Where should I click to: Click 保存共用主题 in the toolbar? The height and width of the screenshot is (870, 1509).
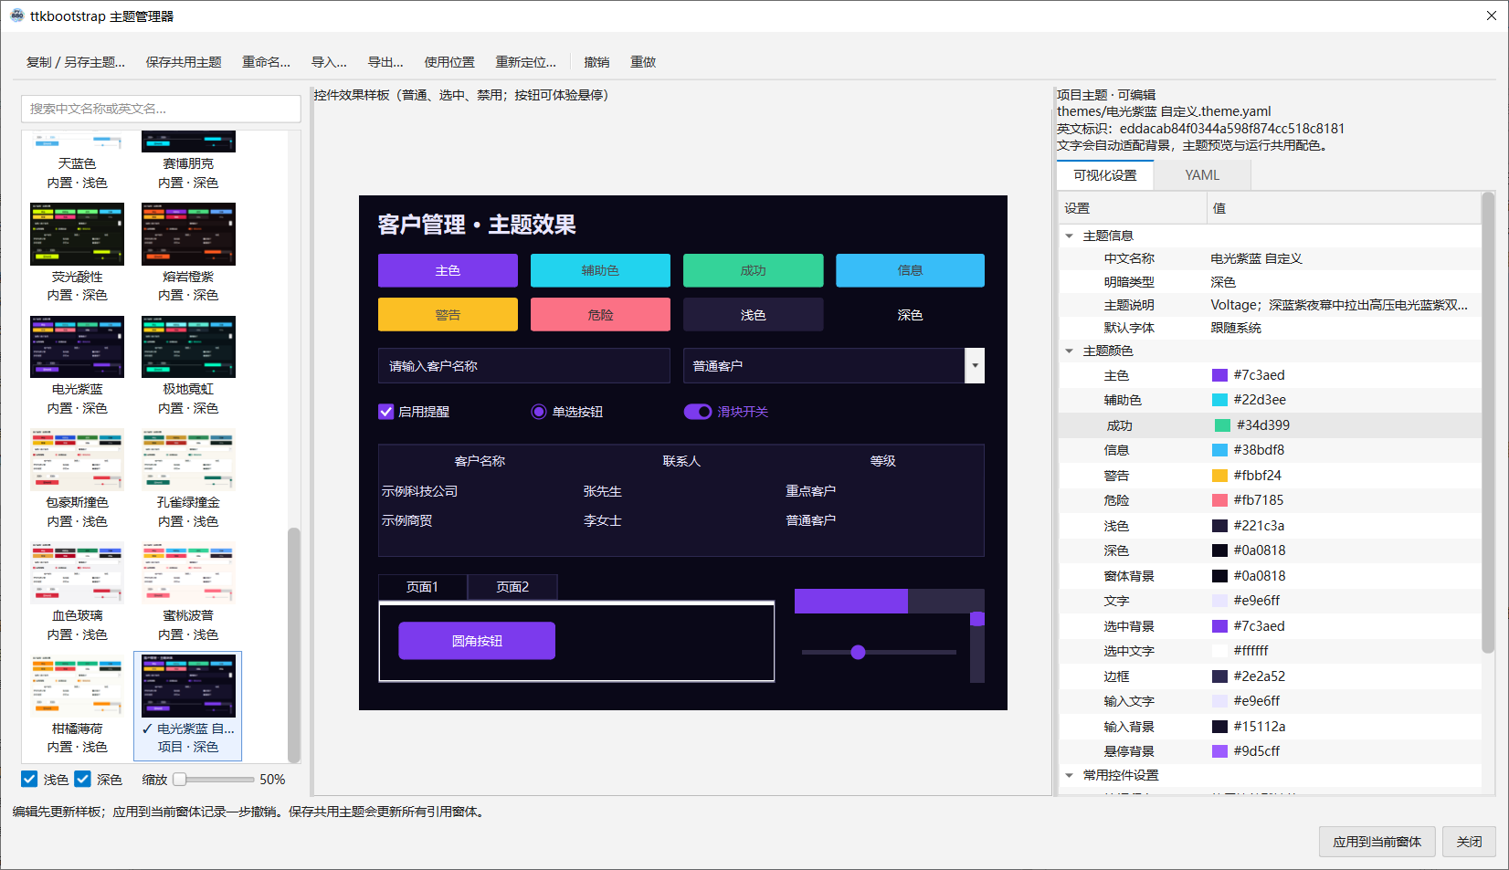pyautogui.click(x=184, y=62)
